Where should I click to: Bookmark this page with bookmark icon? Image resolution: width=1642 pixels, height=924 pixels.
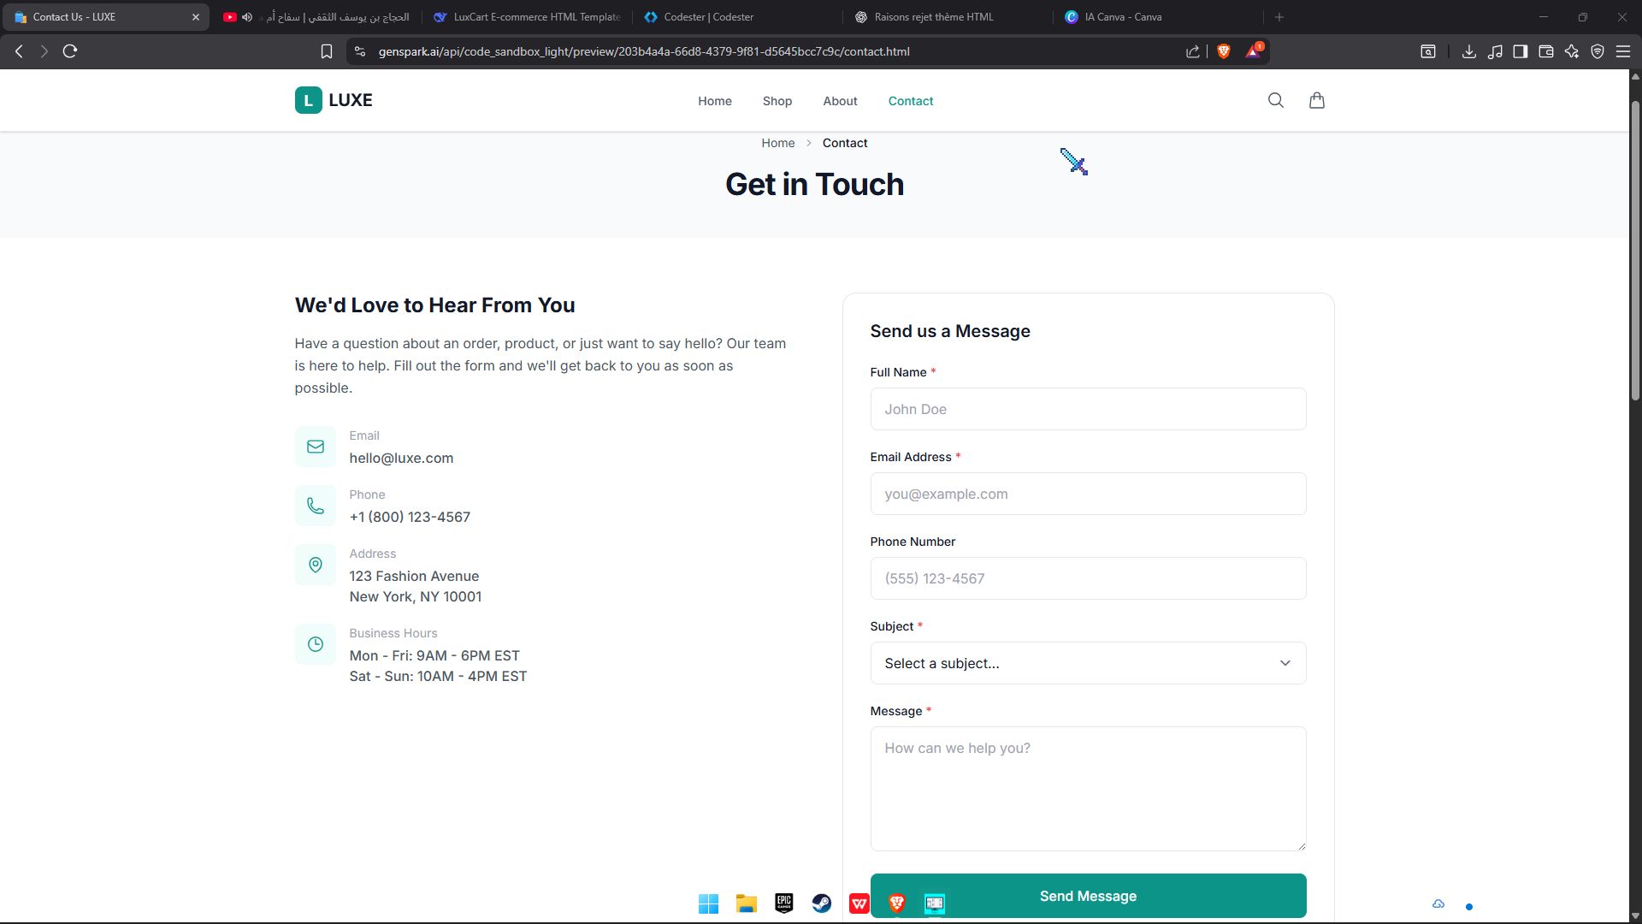click(x=326, y=51)
